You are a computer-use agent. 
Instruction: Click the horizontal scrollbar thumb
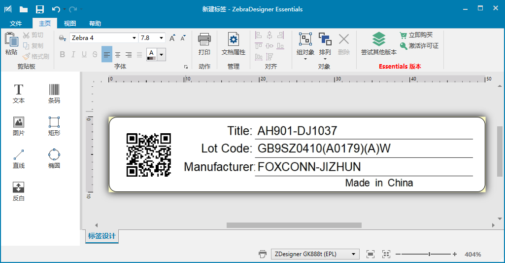click(294, 225)
